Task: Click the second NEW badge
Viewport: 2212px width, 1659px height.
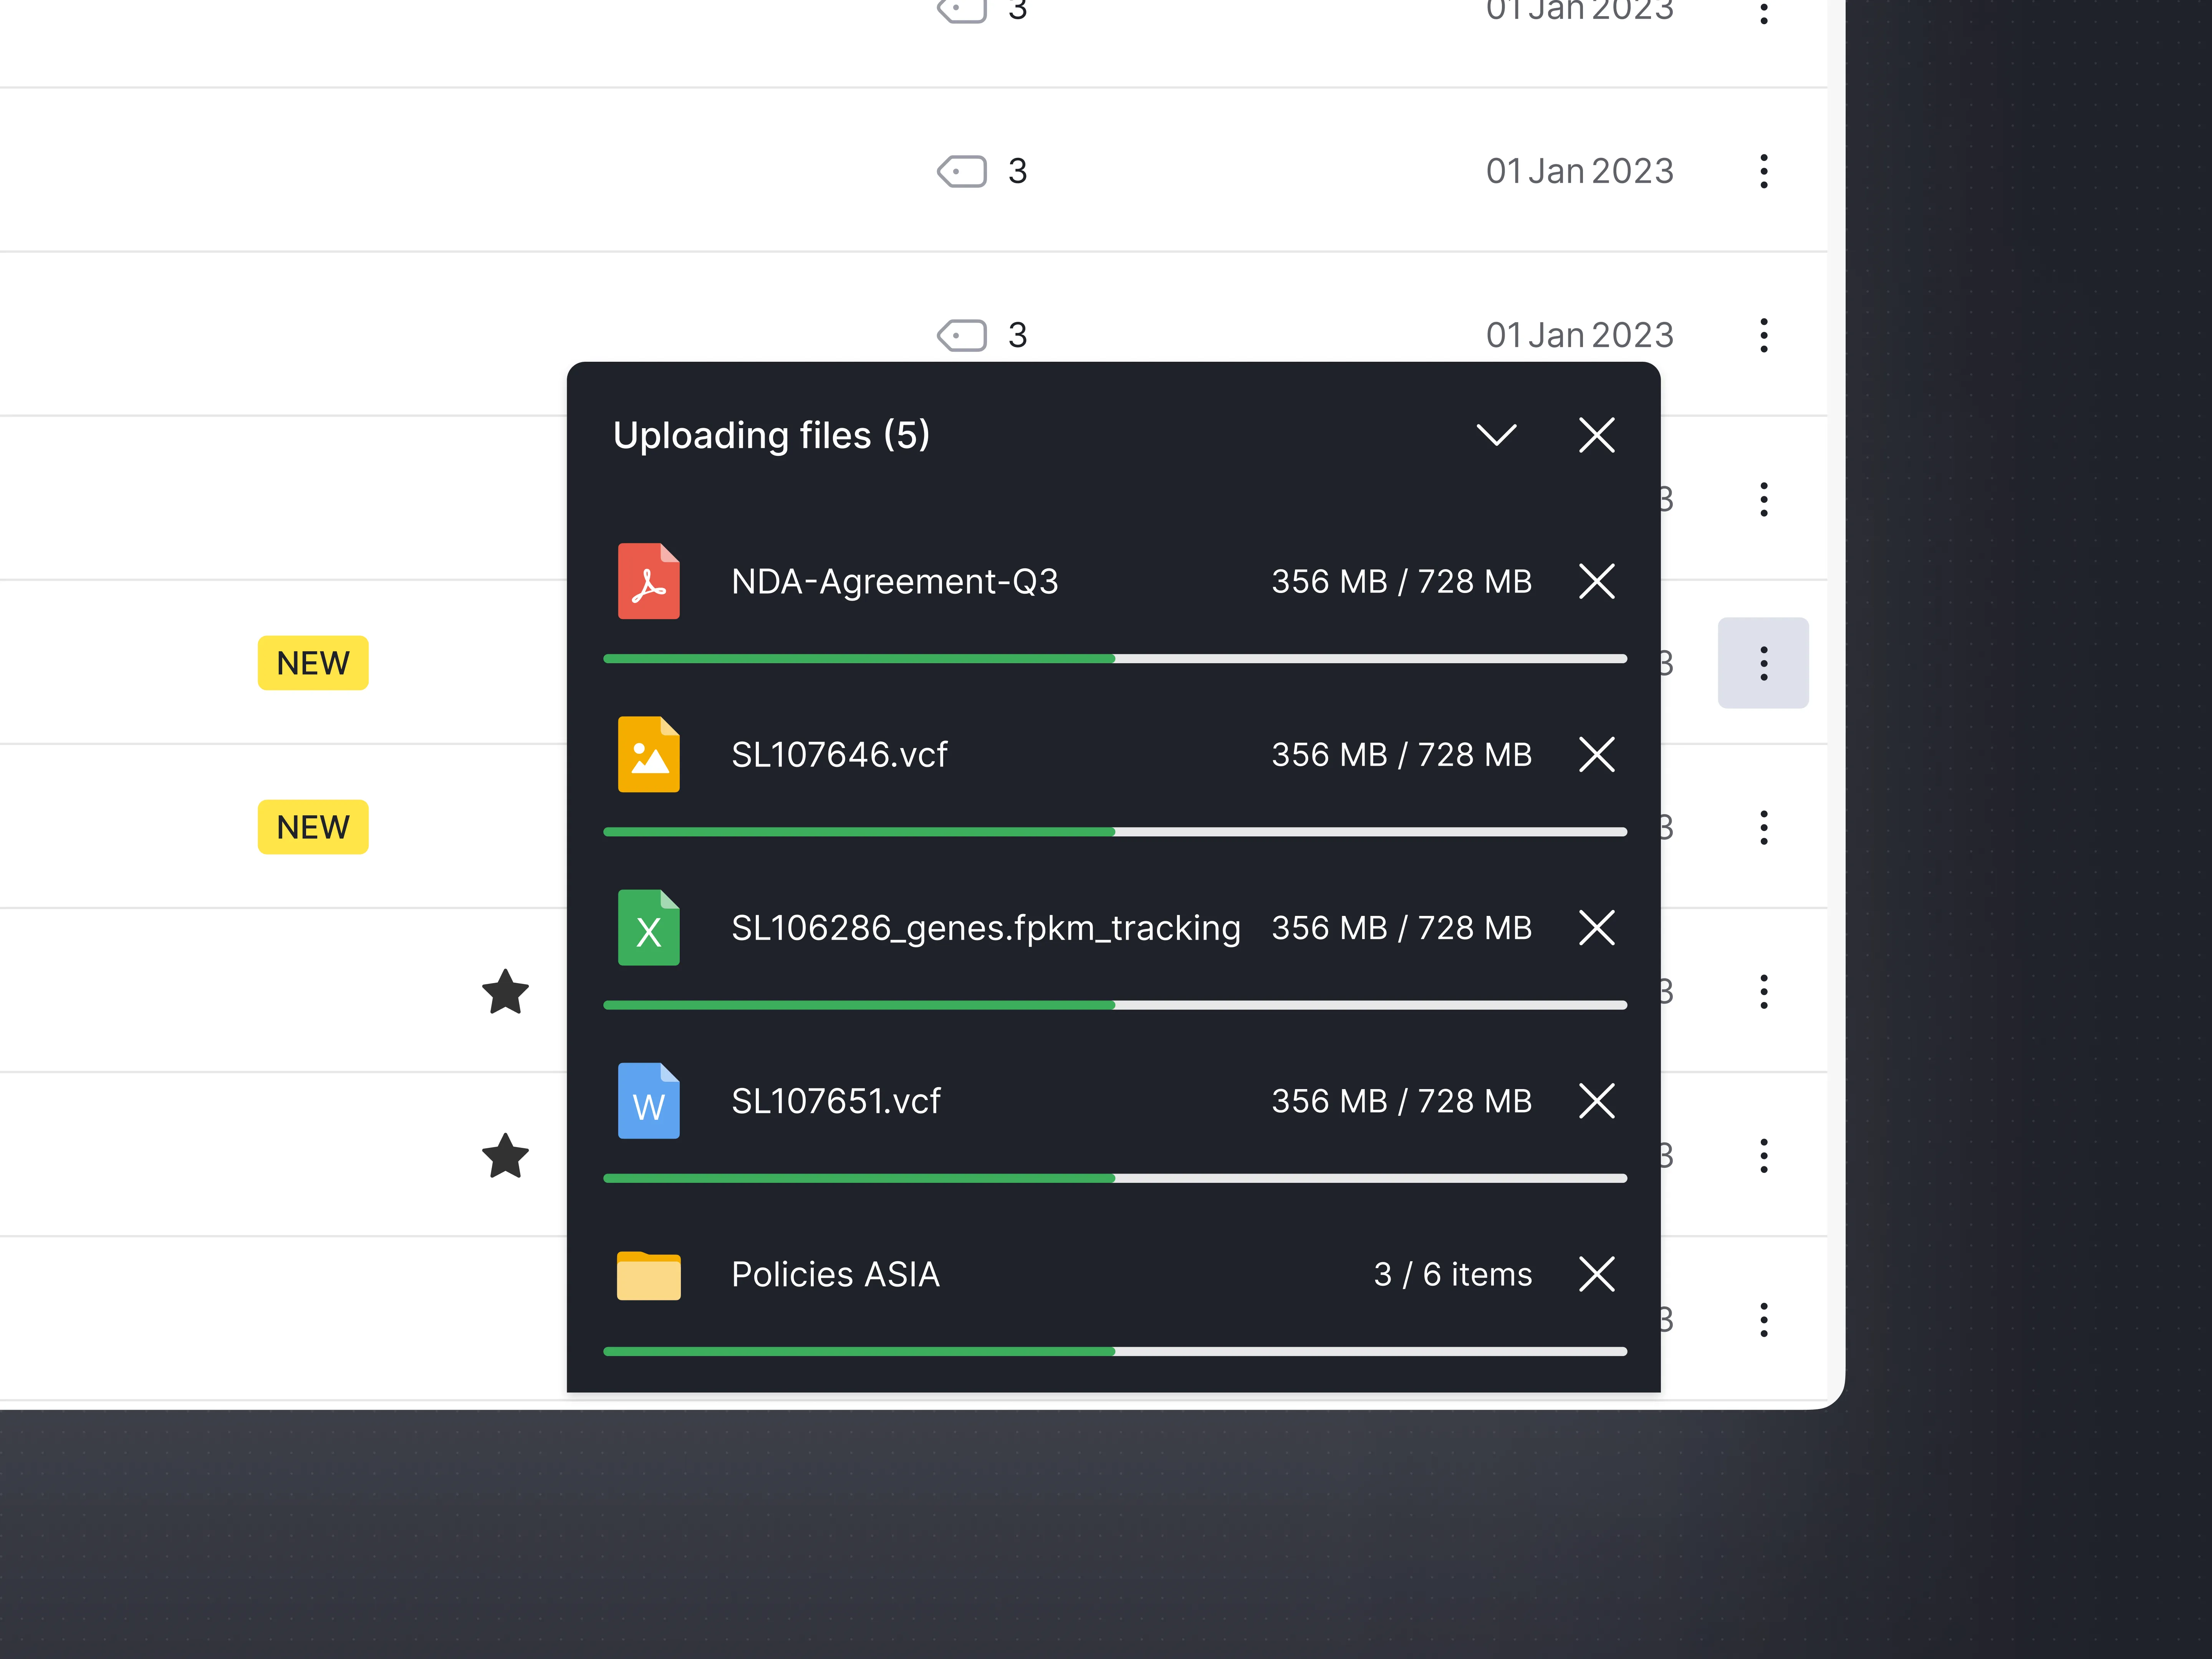Action: (313, 827)
